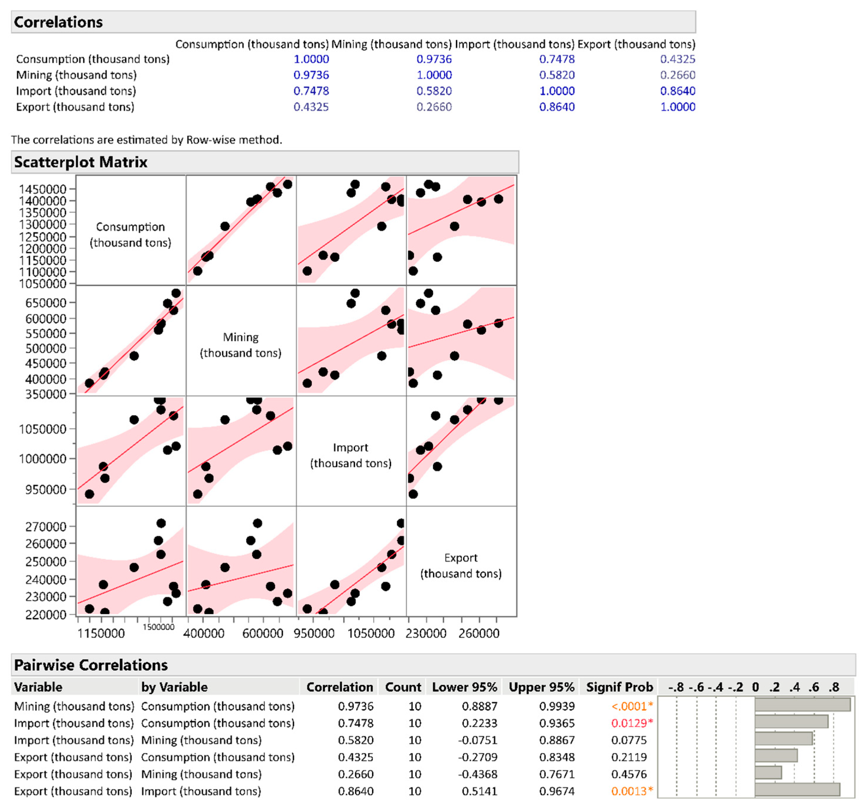
Task: Click the Import (thousand tons) row label in Correlations
Action: tap(76, 91)
